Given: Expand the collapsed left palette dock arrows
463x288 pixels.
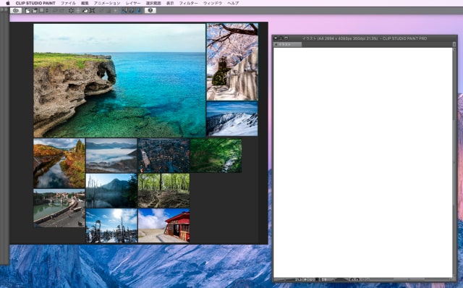Looking at the screenshot, I should (x=4, y=9).
